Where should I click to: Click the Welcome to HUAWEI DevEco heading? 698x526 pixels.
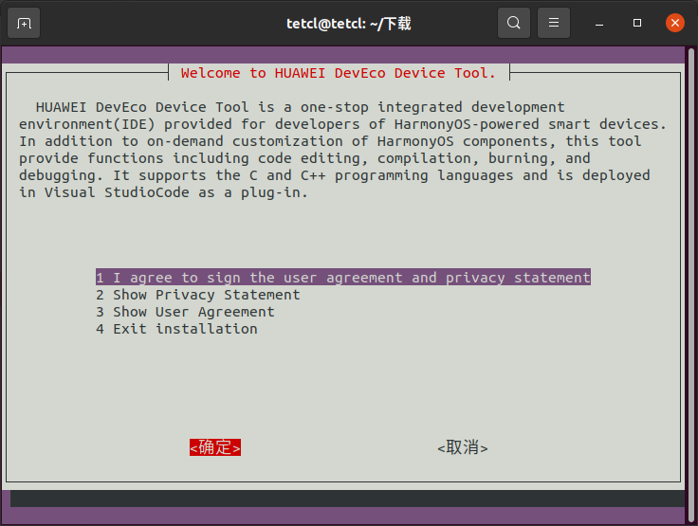click(338, 73)
